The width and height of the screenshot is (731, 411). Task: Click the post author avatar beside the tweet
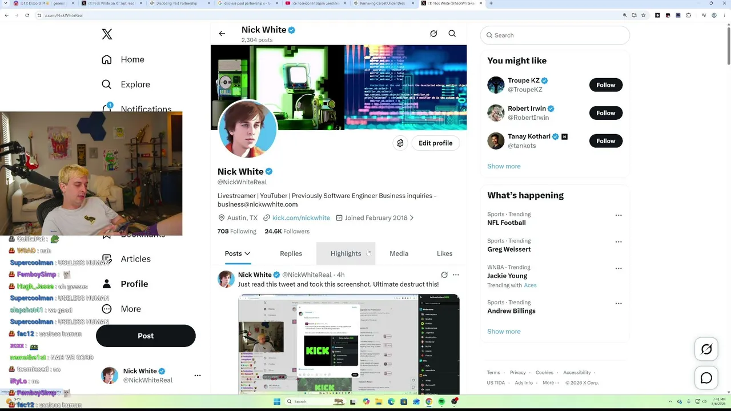(226, 279)
